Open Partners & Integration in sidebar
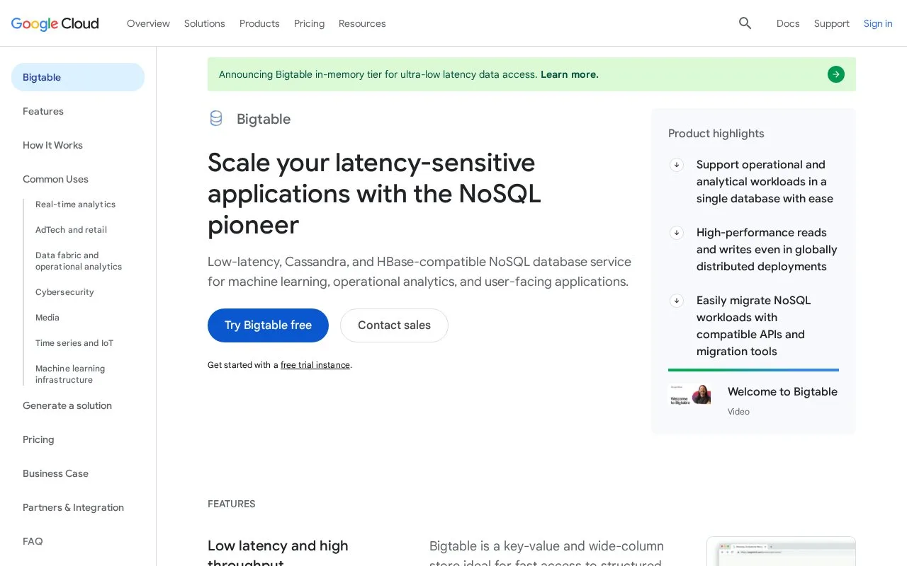The image size is (907, 566). (x=73, y=507)
